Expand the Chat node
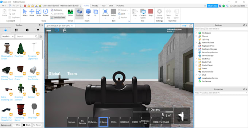This screenshot has height=133, width=248. 196,75
